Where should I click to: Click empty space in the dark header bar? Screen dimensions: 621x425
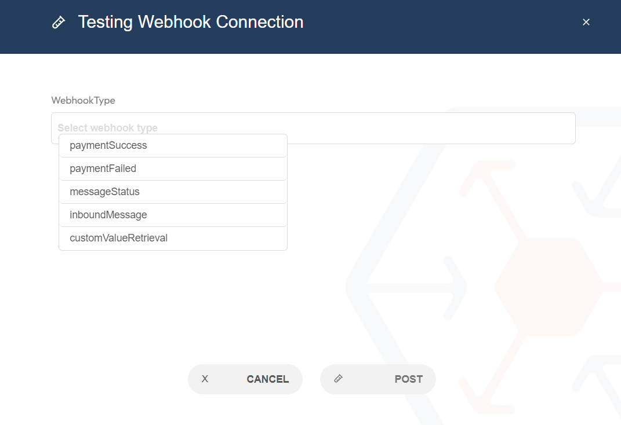[x=435, y=27]
